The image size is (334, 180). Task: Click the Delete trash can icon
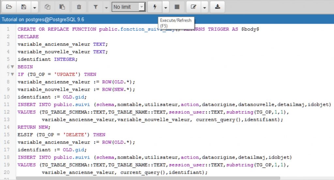coord(79,7)
